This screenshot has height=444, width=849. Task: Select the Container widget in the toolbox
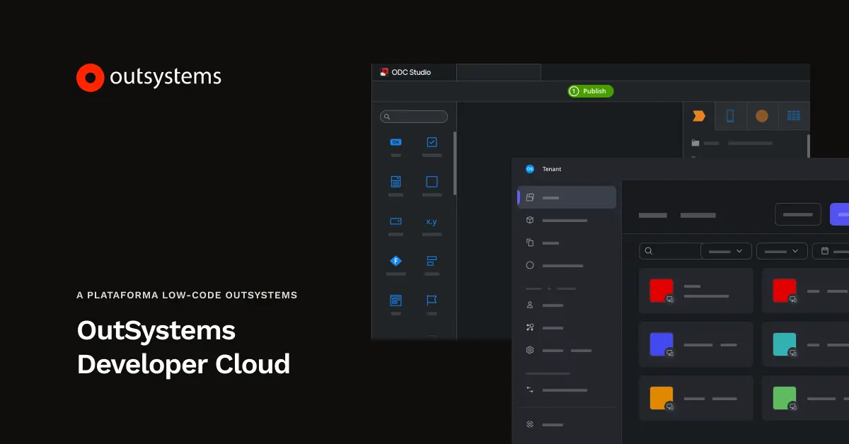(x=432, y=182)
